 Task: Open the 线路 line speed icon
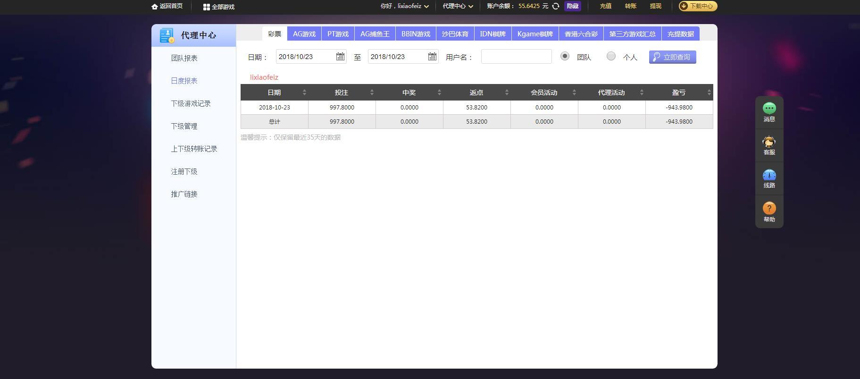769,175
